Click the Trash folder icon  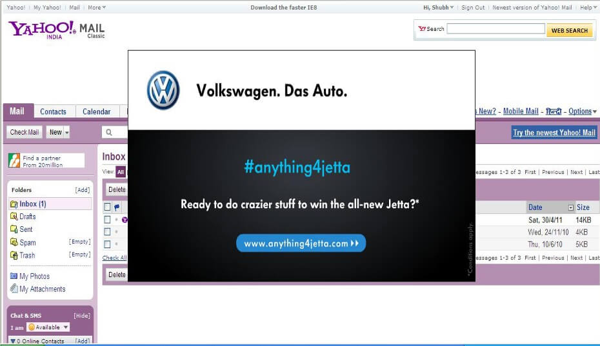click(x=14, y=255)
